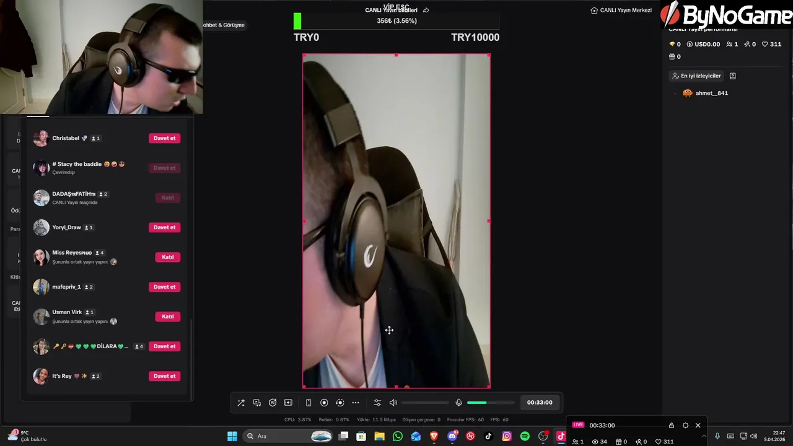Mute the microphone icon
The width and height of the screenshot is (793, 446).
[x=458, y=403]
